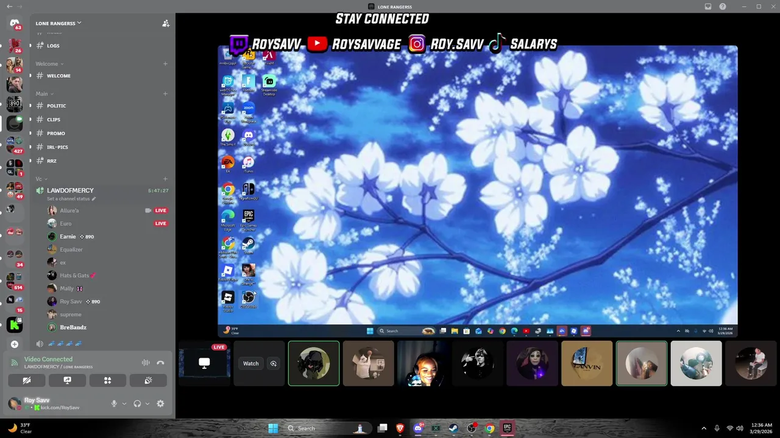Collapse the Welcome category
The image size is (780, 438).
point(49,63)
